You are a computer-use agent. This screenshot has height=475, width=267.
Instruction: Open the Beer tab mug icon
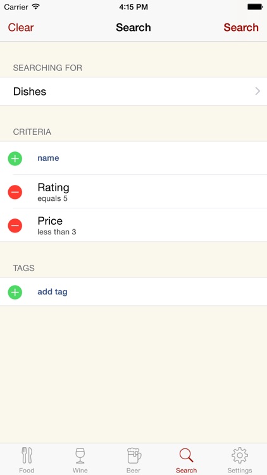[133, 455]
